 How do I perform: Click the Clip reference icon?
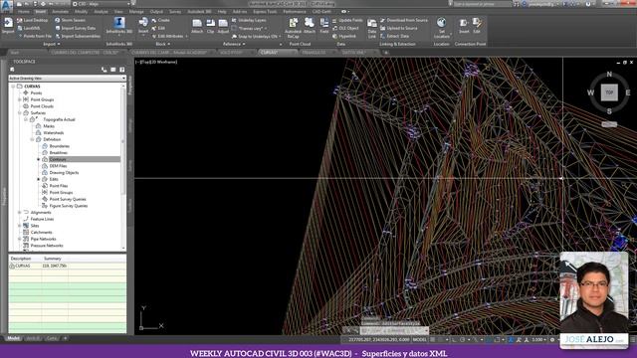(x=210, y=24)
